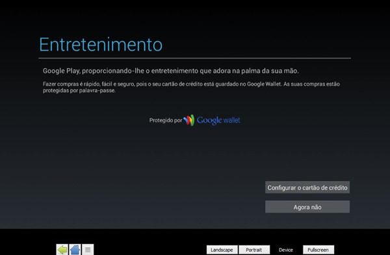This screenshot has width=390, height=255.
Task: Click the 'Device' label
Action: 286,250
